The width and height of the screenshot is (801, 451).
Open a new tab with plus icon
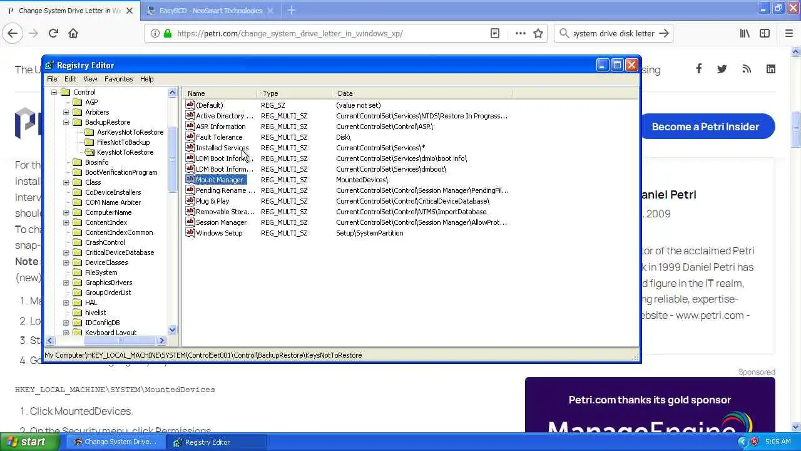292,10
